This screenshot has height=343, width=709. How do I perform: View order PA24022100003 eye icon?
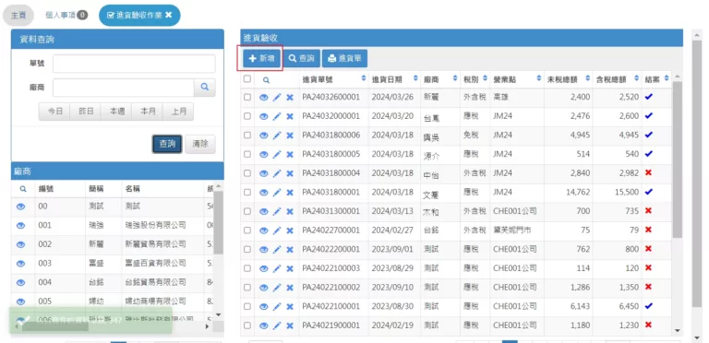[x=264, y=268]
